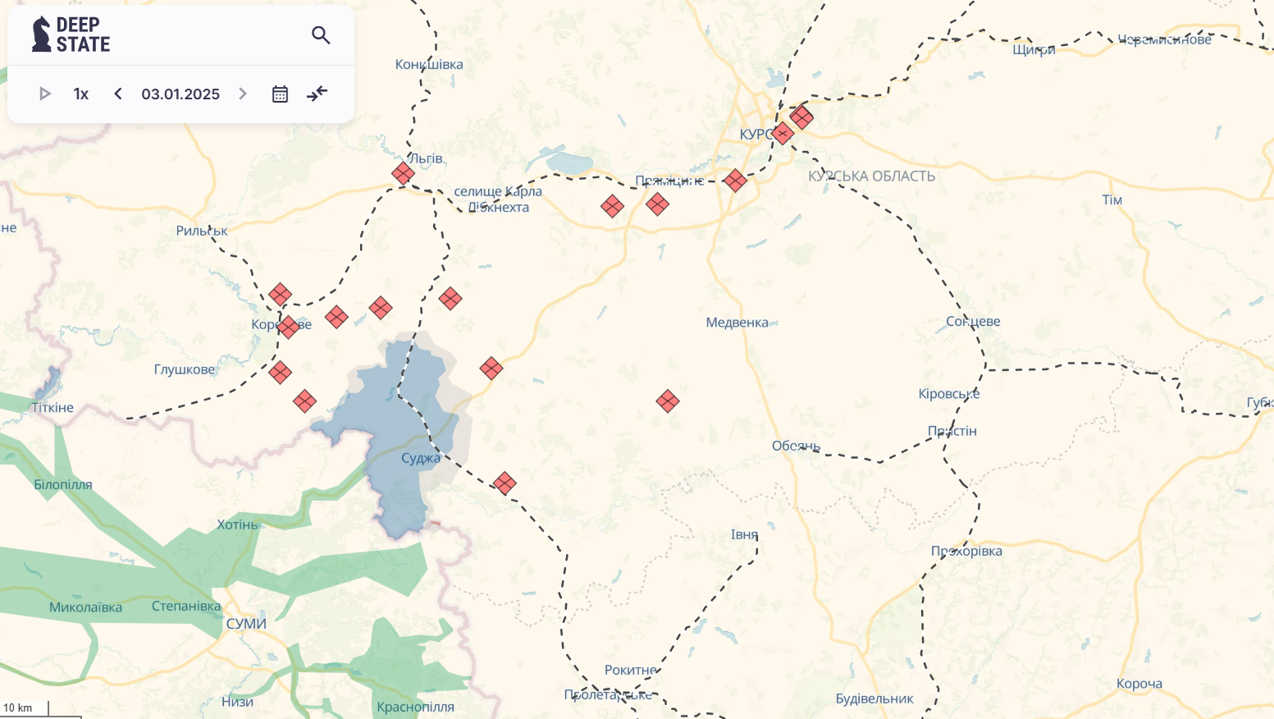
Task: Start timeline playback with play button
Action: pos(45,94)
